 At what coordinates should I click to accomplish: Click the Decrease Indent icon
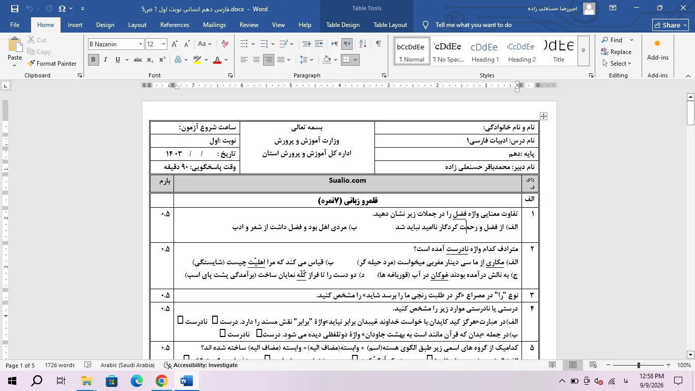[x=306, y=44]
